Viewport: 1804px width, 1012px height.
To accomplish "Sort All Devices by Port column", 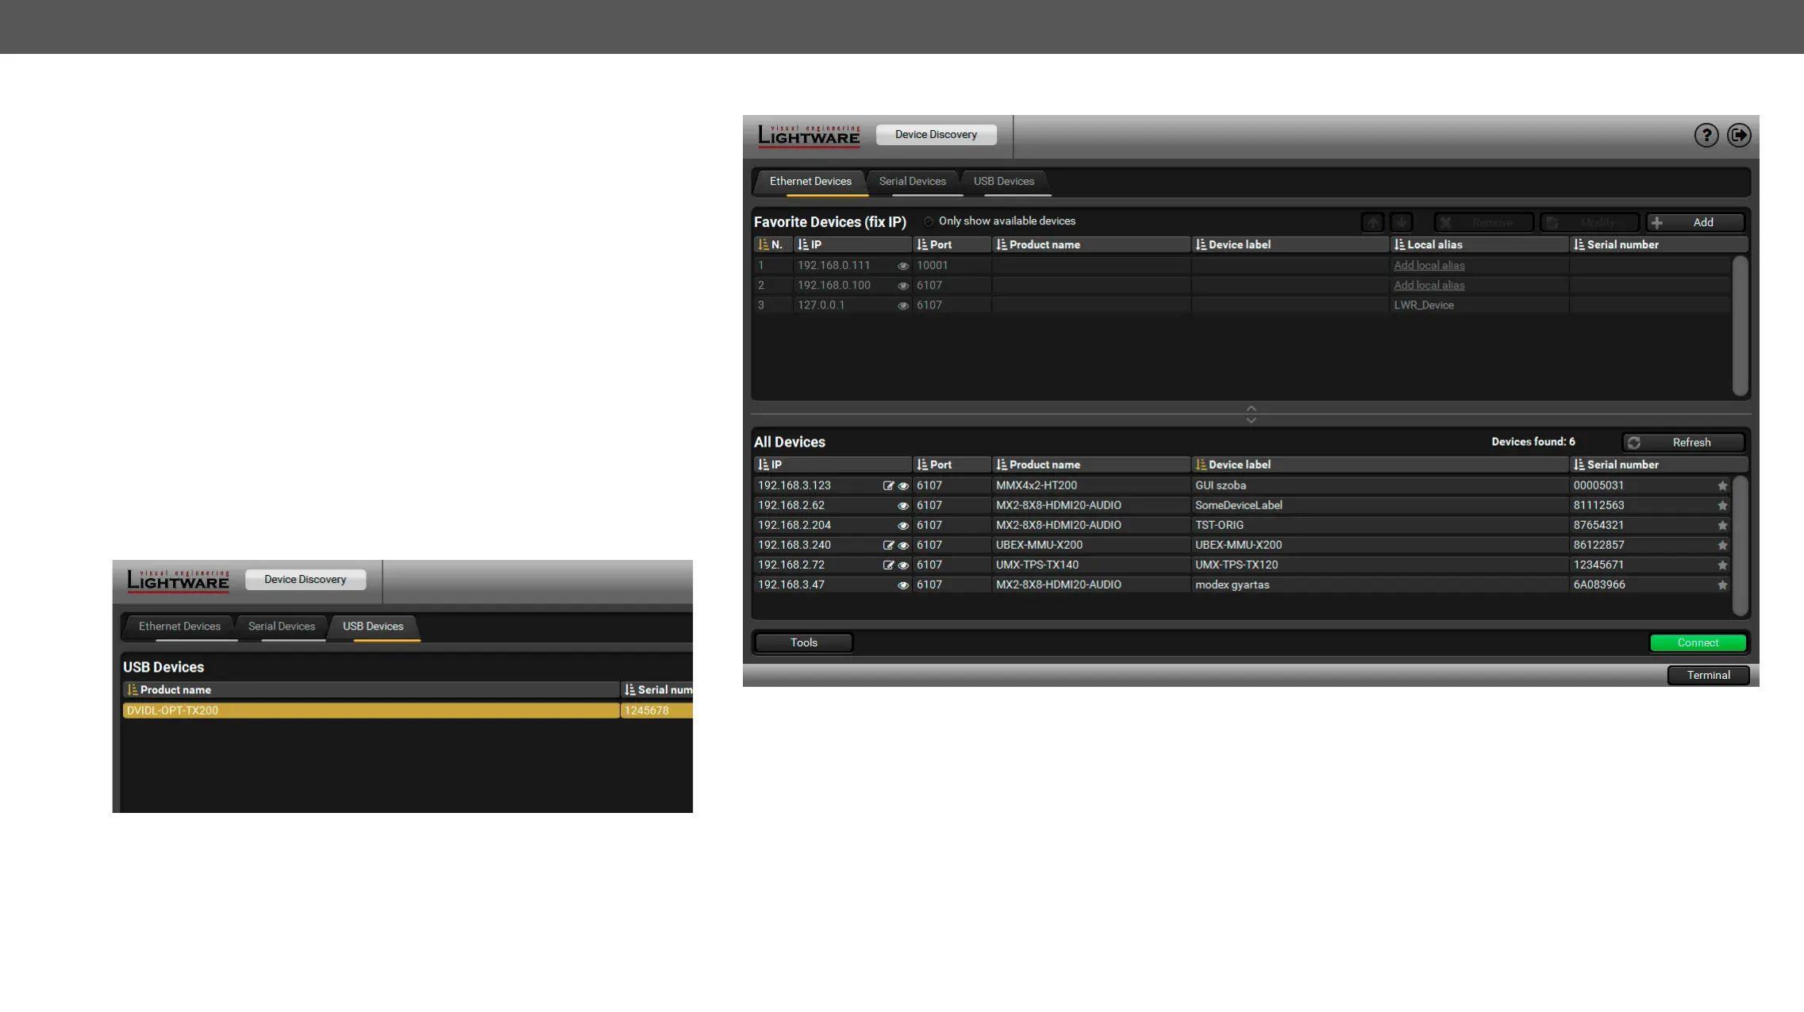I will click(x=952, y=465).
